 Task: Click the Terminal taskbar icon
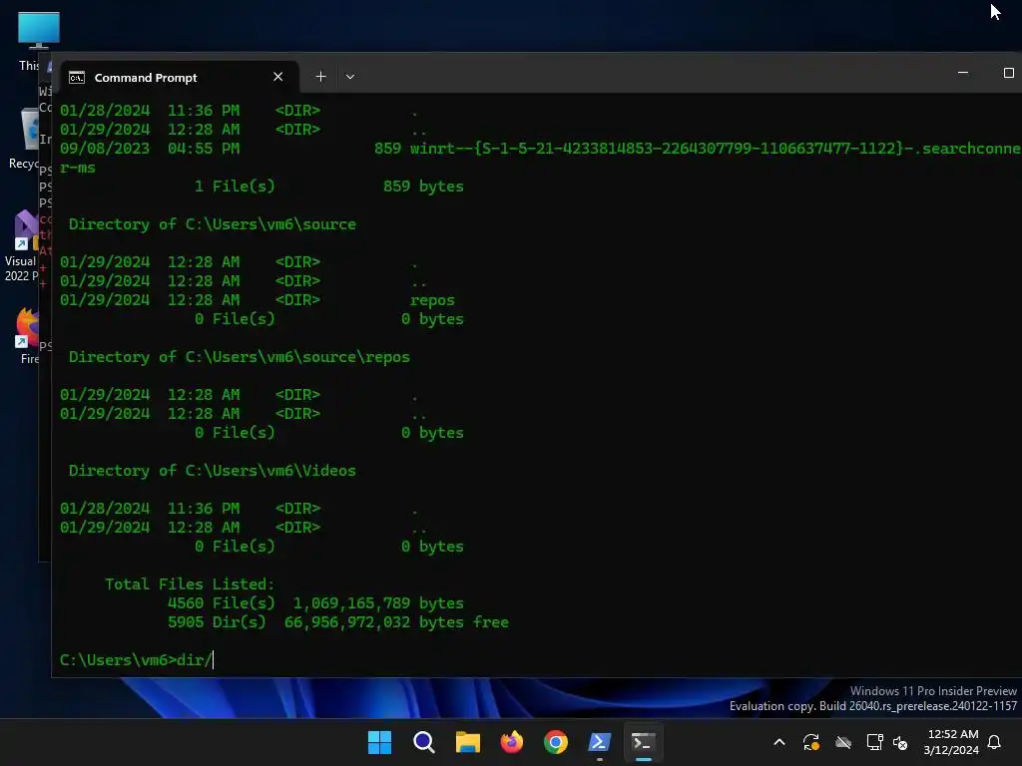point(644,742)
